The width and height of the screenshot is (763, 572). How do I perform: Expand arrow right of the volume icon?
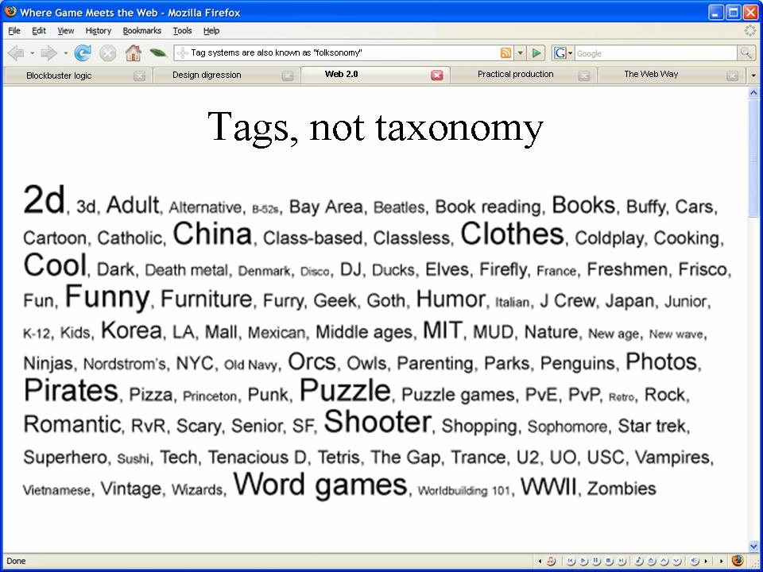point(706,562)
